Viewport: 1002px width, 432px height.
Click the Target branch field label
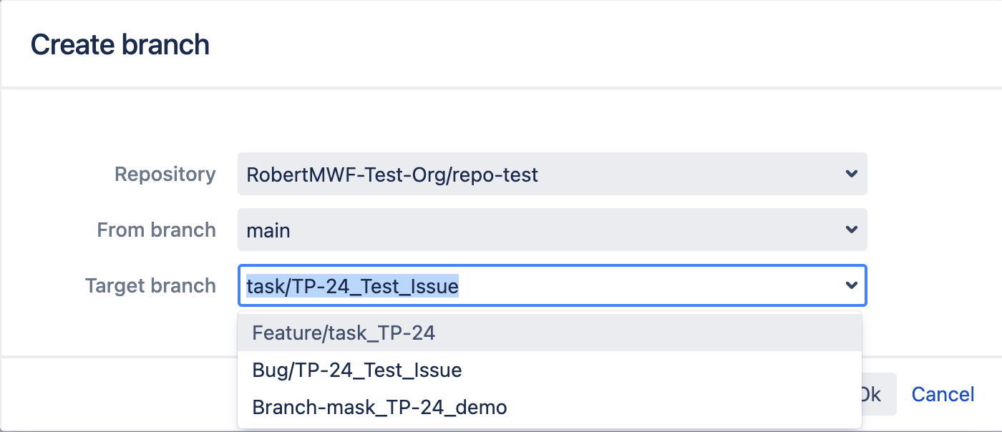coord(150,286)
